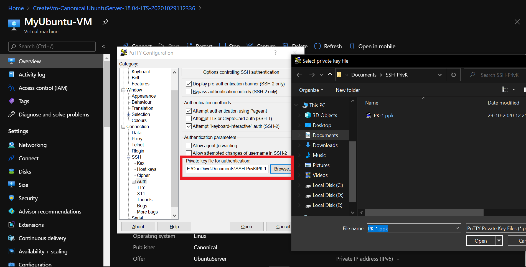Viewport: 526px width, 267px height.
Task: Pin MyUbuntu-VM to dashboard
Action: 105,22
